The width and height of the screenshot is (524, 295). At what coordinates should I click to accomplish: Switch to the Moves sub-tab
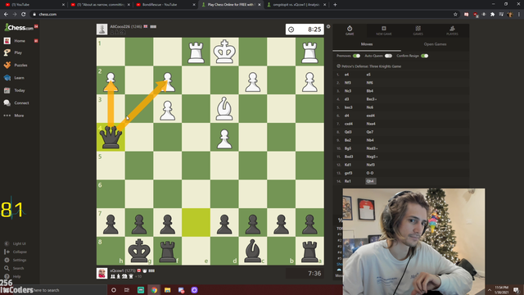(x=367, y=44)
